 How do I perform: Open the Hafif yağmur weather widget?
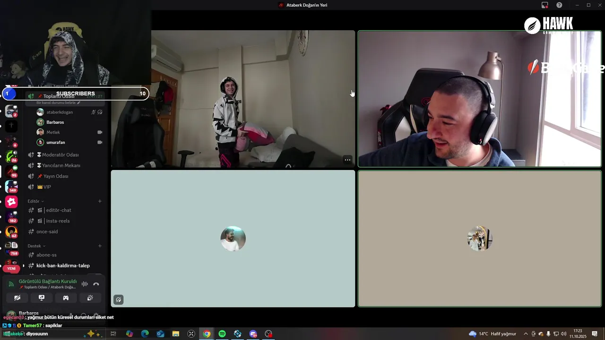coord(493,334)
